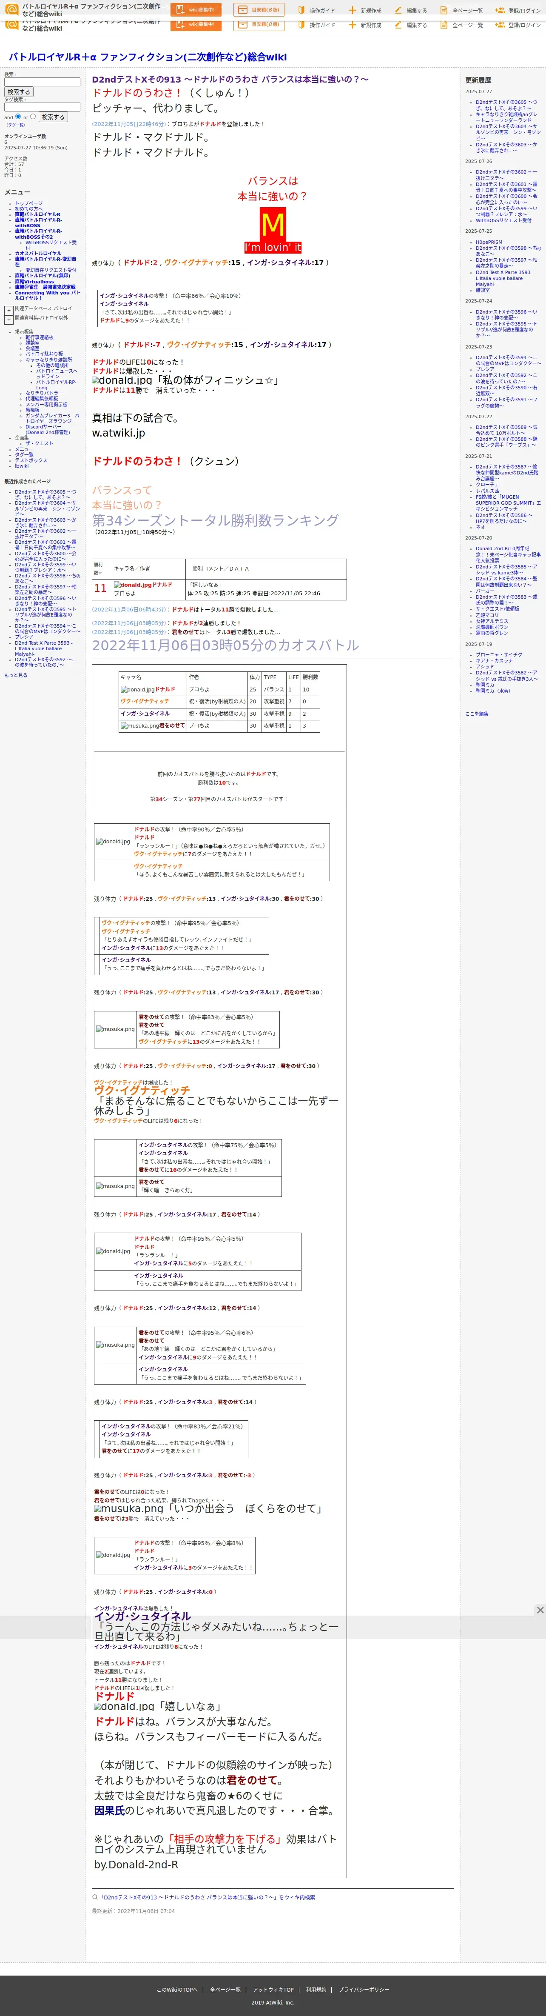Open 会議室 board link
The width and height of the screenshot is (546, 2016).
(x=32, y=348)
